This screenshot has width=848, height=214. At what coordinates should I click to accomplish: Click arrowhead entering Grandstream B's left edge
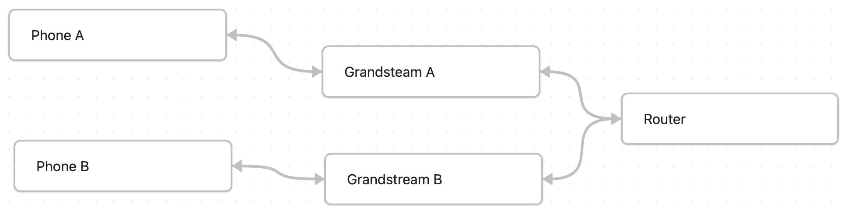pyautogui.click(x=319, y=179)
